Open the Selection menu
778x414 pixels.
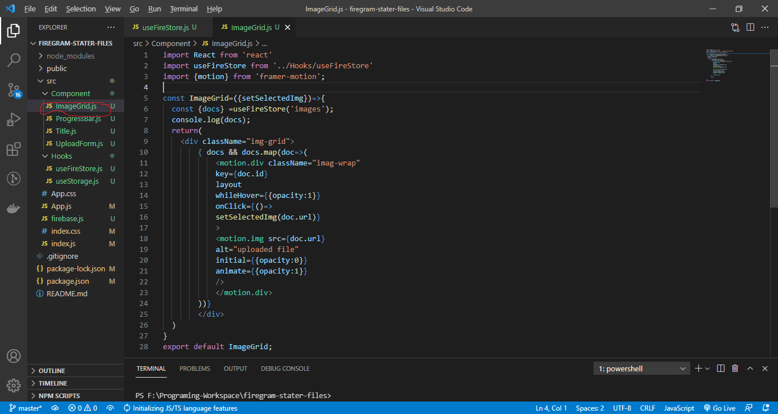click(81, 9)
